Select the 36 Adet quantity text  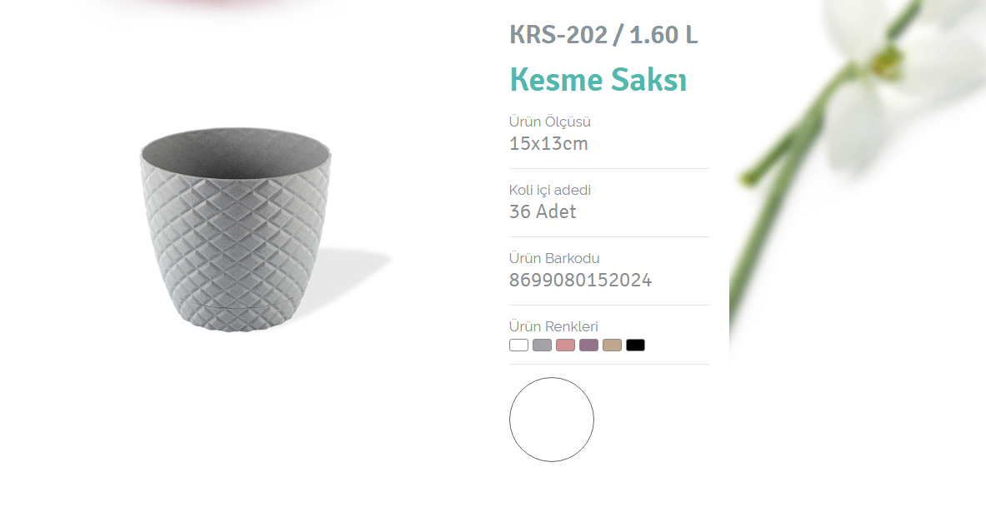click(x=543, y=211)
